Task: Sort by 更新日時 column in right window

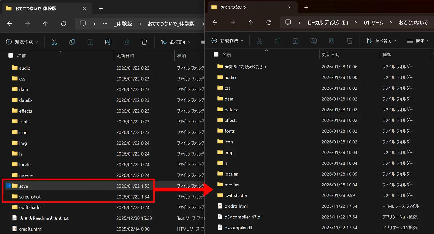Action: [330, 54]
